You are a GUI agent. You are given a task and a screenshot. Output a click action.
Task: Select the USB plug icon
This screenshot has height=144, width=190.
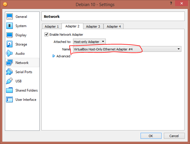pyautogui.click(x=9, y=81)
